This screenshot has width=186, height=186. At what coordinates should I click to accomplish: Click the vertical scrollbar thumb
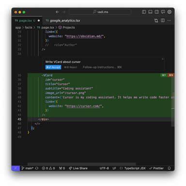(x=173, y=100)
